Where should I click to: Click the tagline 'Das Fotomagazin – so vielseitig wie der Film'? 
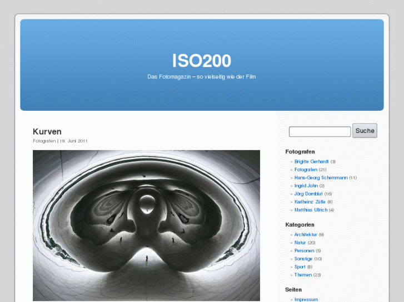pos(202,76)
